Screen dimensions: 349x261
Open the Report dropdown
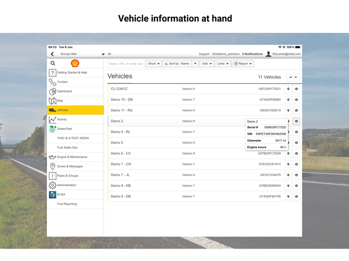pos(243,64)
